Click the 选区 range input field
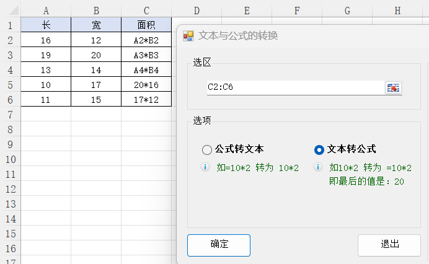 (x=296, y=88)
